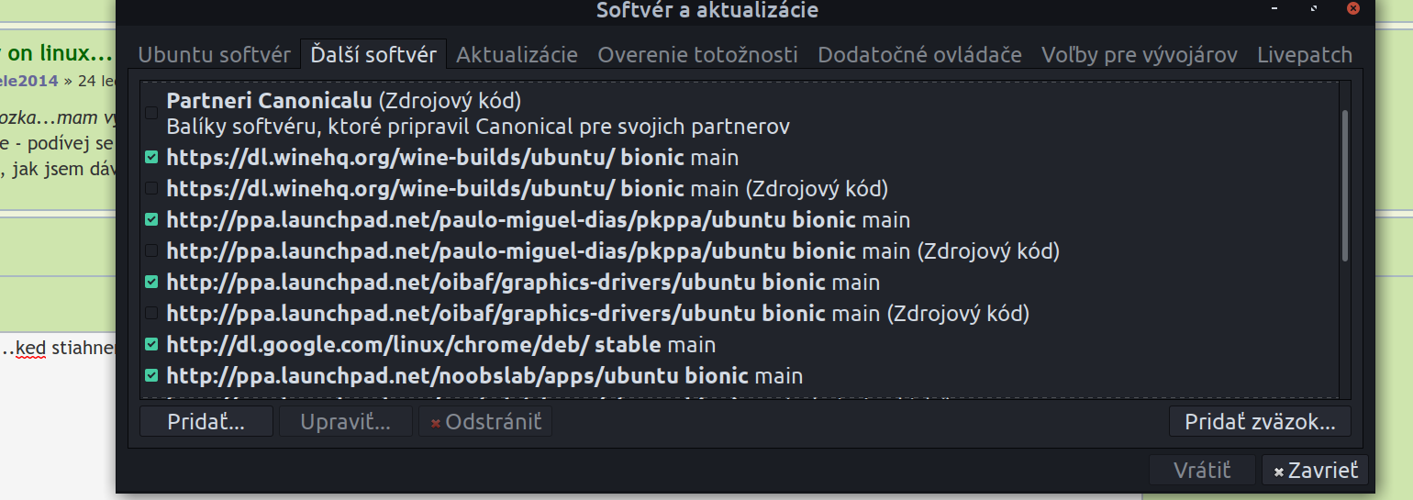1413x500 pixels.
Task: Select the Dodatočné ovládače tab
Action: click(x=919, y=55)
